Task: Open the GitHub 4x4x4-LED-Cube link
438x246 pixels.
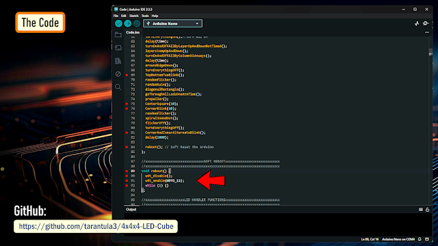Action: (96, 226)
